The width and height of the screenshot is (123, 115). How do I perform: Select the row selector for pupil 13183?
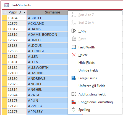[x=4, y=45]
